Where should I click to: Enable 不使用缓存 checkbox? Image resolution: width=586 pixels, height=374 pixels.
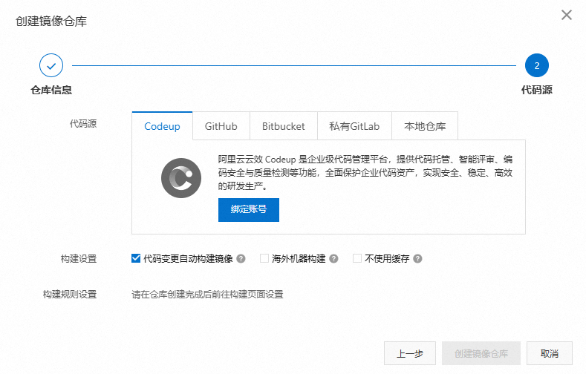[357, 258]
